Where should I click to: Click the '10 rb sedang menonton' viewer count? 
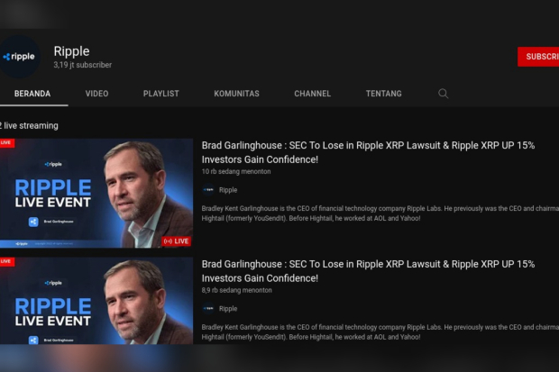point(236,171)
